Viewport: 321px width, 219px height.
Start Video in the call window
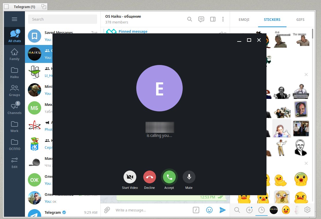[x=130, y=177]
